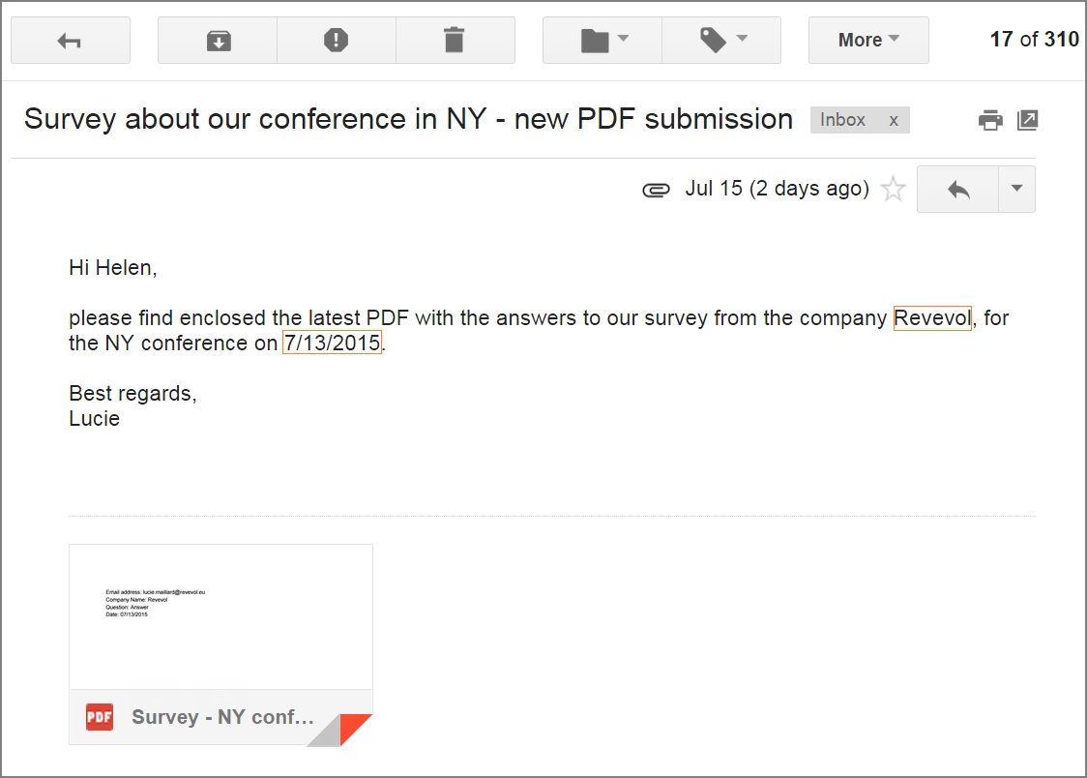
Task: Report this email as spam
Action: coord(336,41)
